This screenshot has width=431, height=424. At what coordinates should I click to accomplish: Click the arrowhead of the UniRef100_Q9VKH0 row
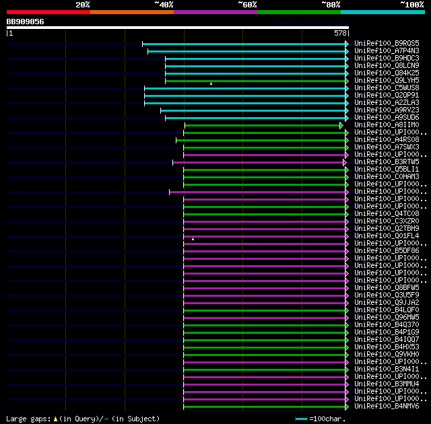point(347,355)
